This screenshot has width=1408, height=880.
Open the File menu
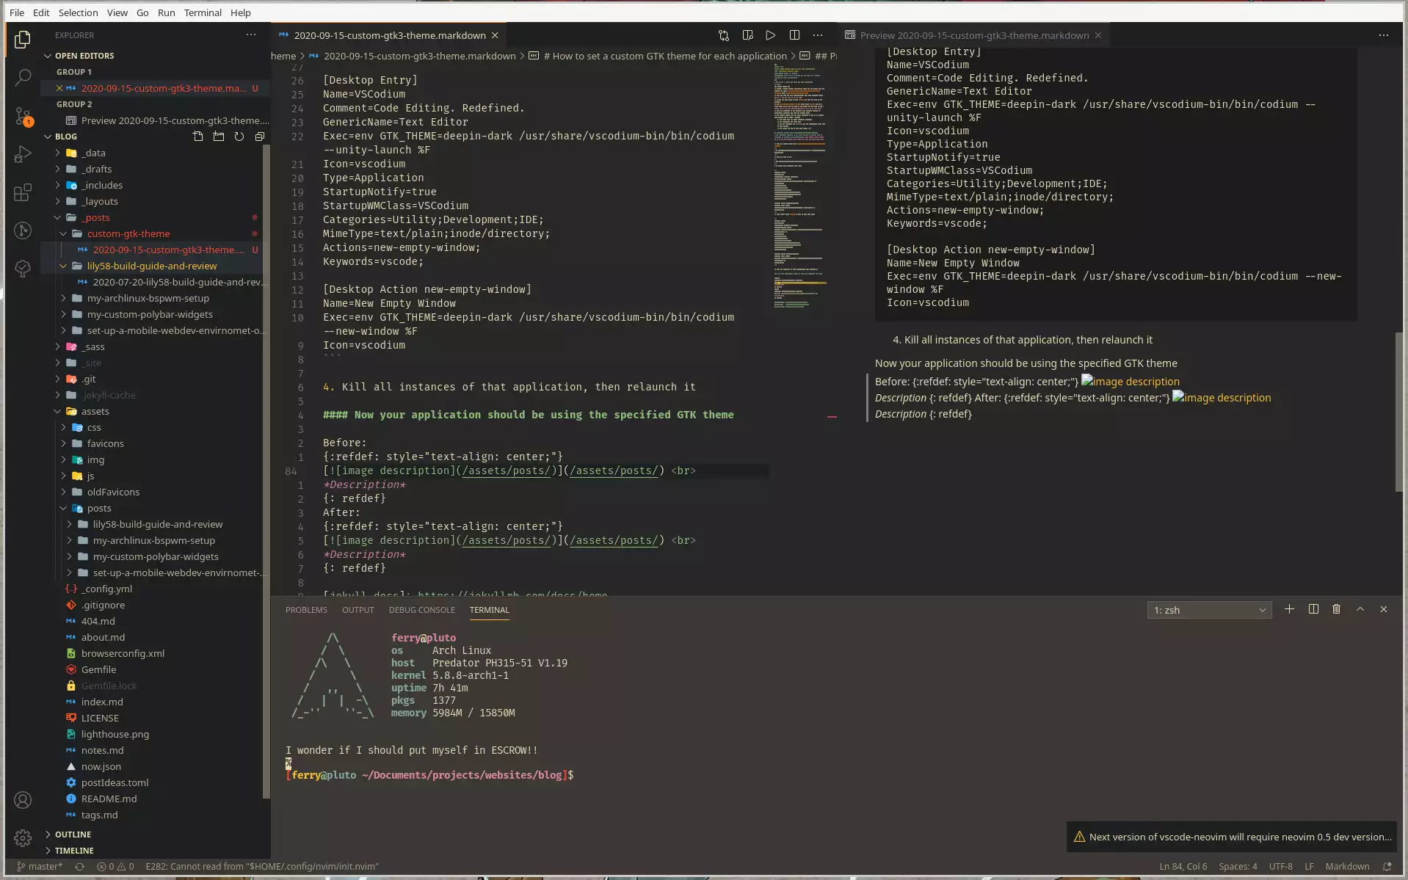point(16,12)
